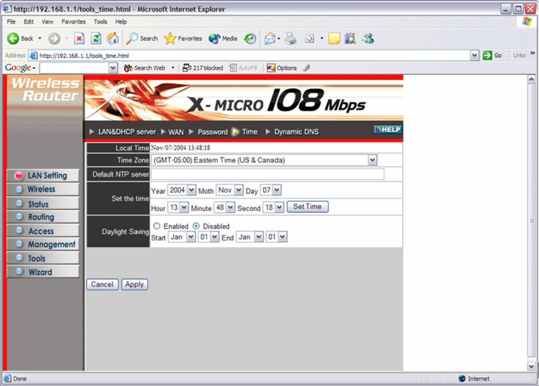Open the Edit menu

pos(29,22)
